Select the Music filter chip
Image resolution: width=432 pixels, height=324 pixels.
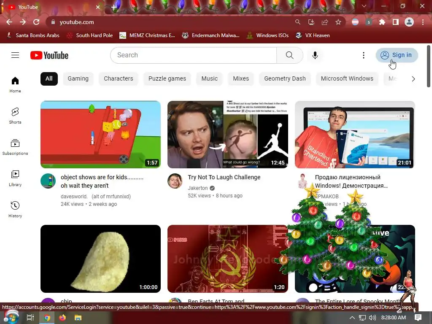[x=210, y=79]
